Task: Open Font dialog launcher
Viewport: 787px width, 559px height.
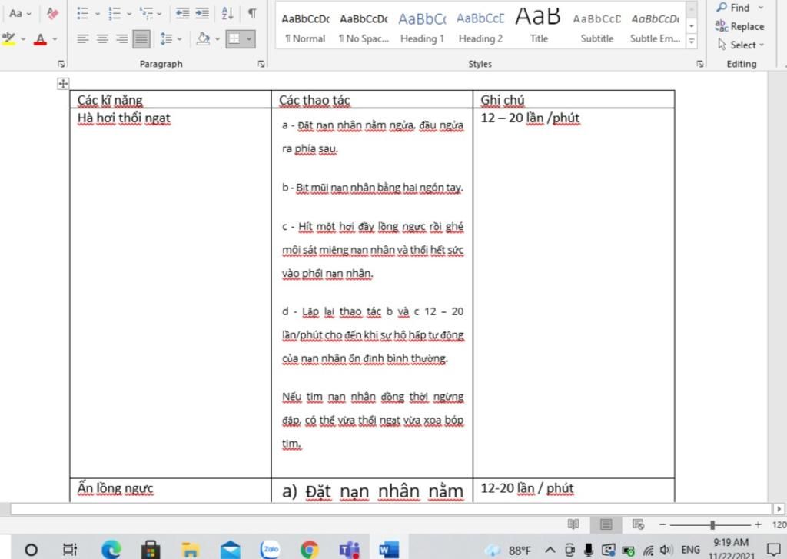Action: [61, 64]
